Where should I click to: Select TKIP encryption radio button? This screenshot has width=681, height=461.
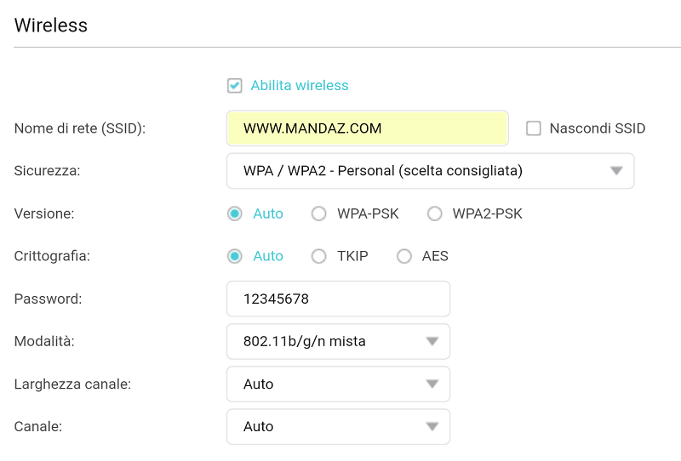[x=318, y=256]
